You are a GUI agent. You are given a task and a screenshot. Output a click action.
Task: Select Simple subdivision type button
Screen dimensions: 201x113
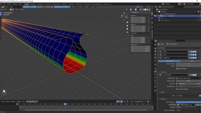(191, 61)
